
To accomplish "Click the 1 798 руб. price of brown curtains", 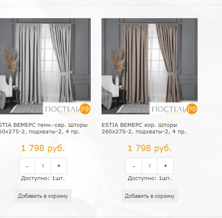I will pos(149,148).
